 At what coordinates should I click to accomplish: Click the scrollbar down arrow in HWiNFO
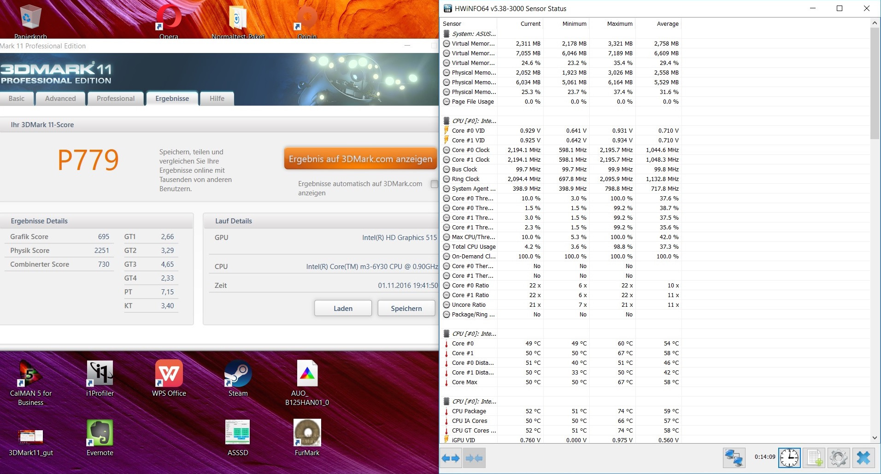pyautogui.click(x=875, y=438)
